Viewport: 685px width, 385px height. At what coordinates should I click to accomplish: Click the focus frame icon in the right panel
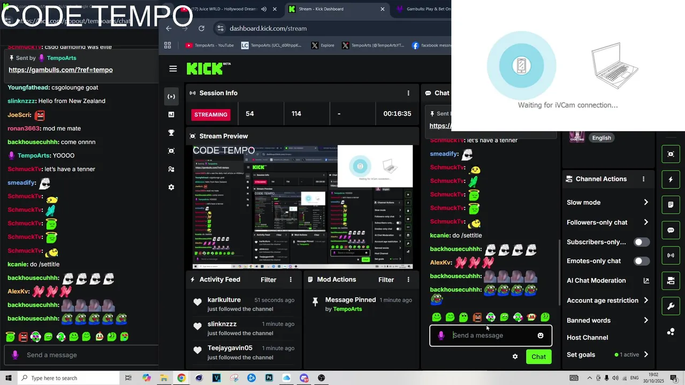pos(671,154)
